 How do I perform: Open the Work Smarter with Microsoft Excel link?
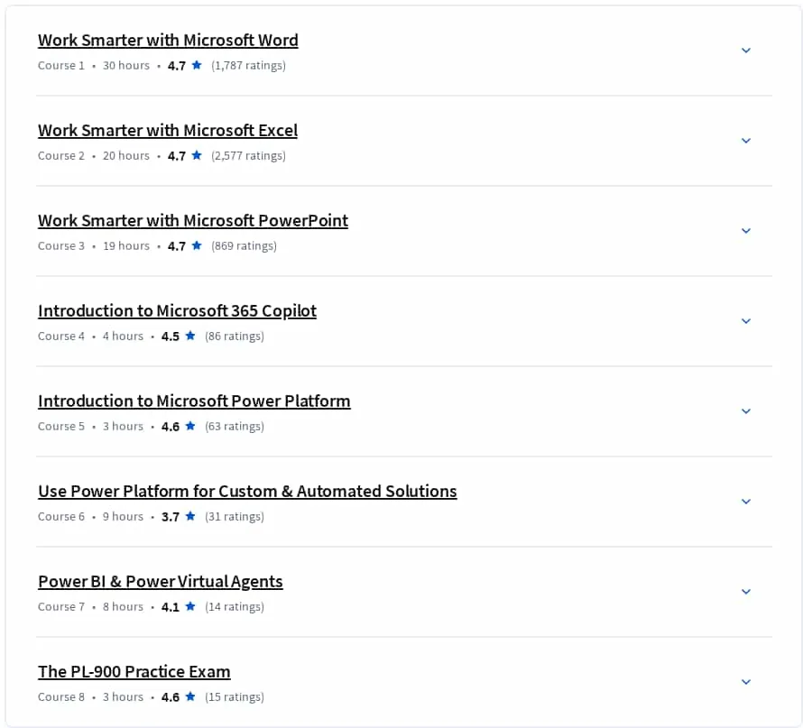click(x=168, y=130)
